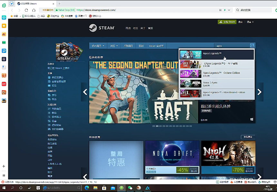This screenshot has height=192, width=277.
Task: Open the Raft featured banner image
Action: coord(143,92)
